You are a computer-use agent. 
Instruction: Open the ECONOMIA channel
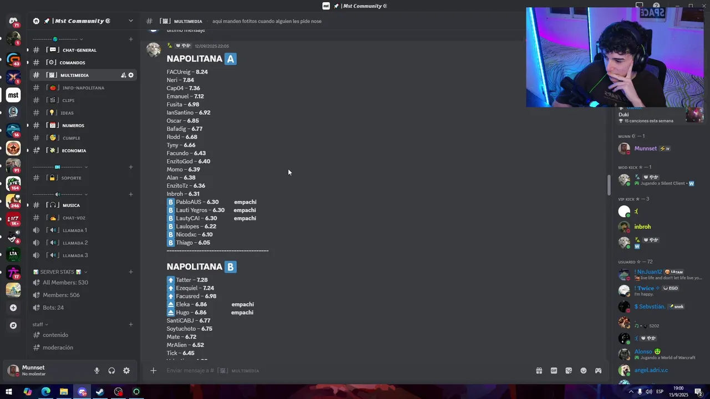(x=83, y=151)
